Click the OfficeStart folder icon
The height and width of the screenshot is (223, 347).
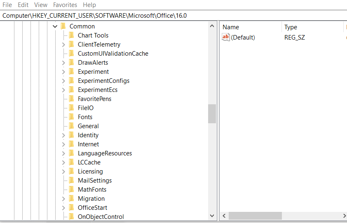tap(71, 208)
